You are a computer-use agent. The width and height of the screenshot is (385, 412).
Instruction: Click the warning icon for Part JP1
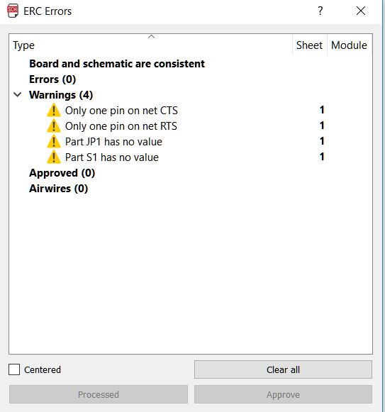tap(54, 141)
